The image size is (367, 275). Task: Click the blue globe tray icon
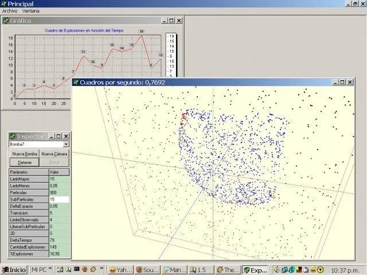pyautogui.click(x=292, y=270)
